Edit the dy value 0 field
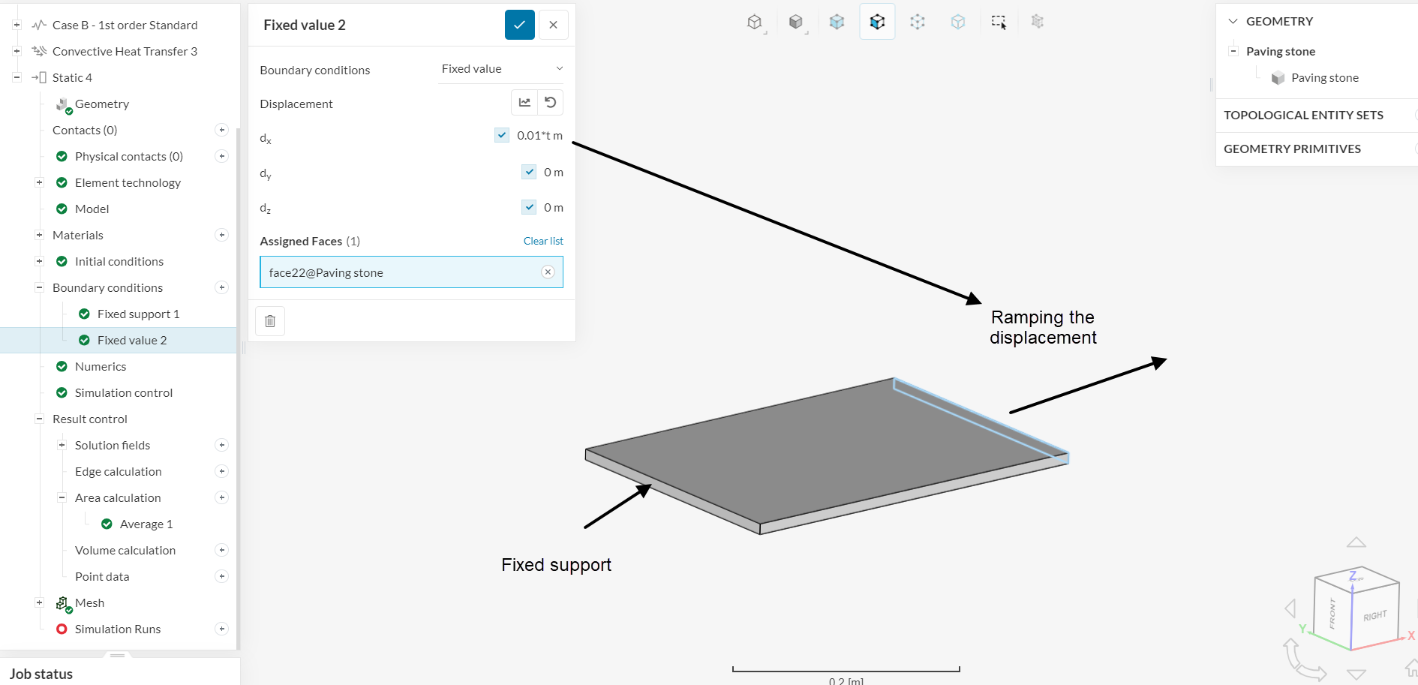 (x=553, y=172)
